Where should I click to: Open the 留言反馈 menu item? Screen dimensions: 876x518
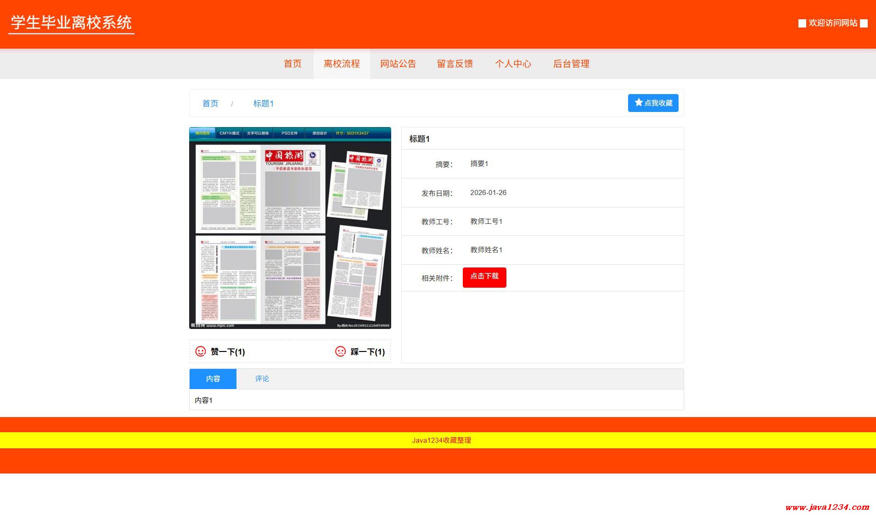[455, 64]
